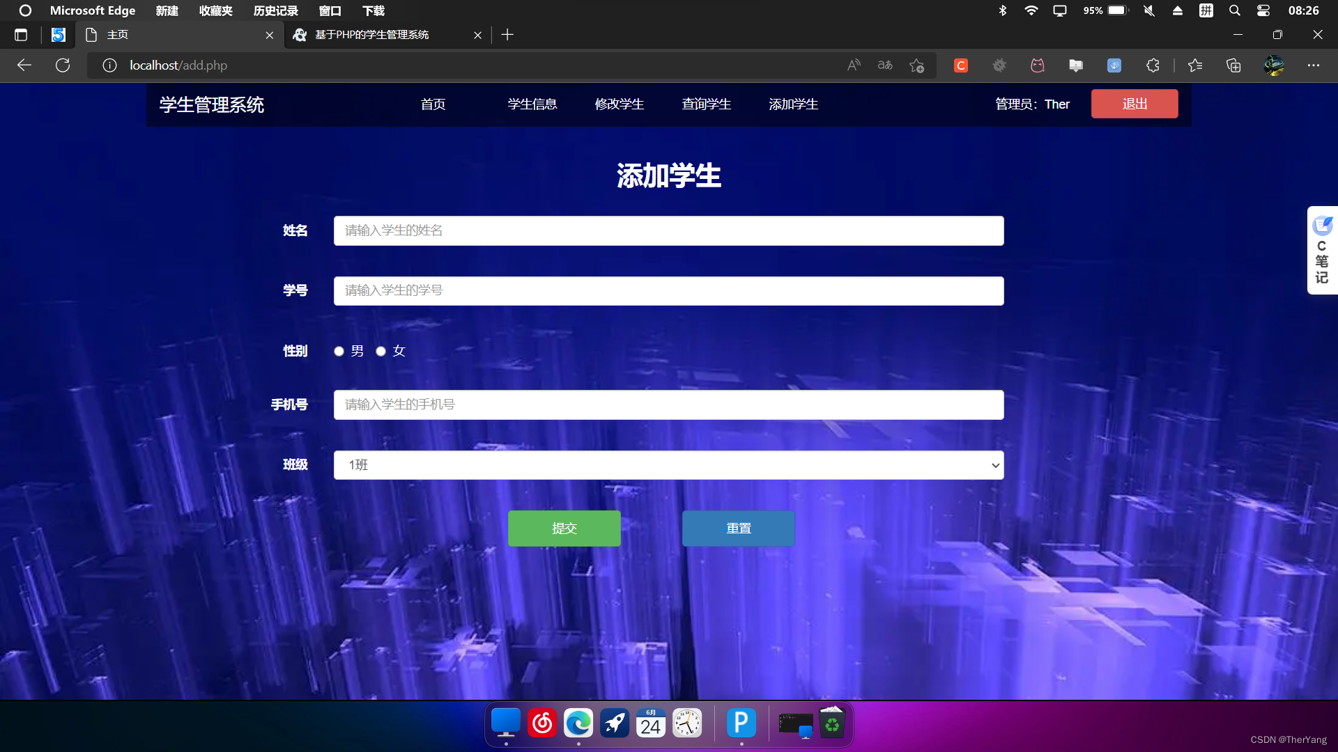Open the 首页 navigation item
The height and width of the screenshot is (752, 1338).
[x=433, y=104]
